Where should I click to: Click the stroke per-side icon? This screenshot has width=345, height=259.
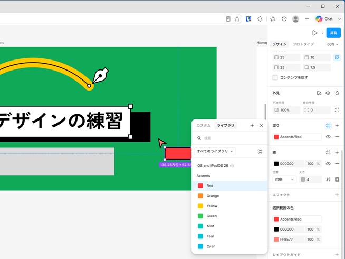coord(337,180)
